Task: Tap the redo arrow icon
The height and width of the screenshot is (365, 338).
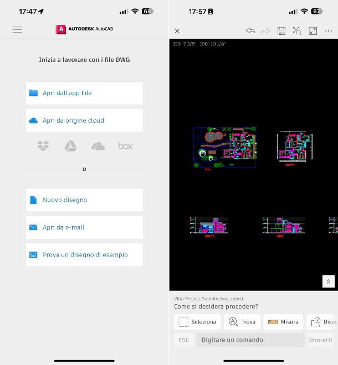Action: 265,31
